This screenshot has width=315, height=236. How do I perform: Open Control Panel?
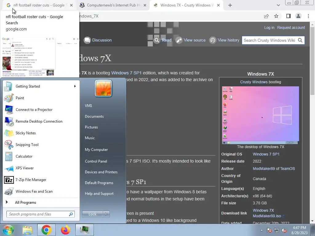[96, 161]
